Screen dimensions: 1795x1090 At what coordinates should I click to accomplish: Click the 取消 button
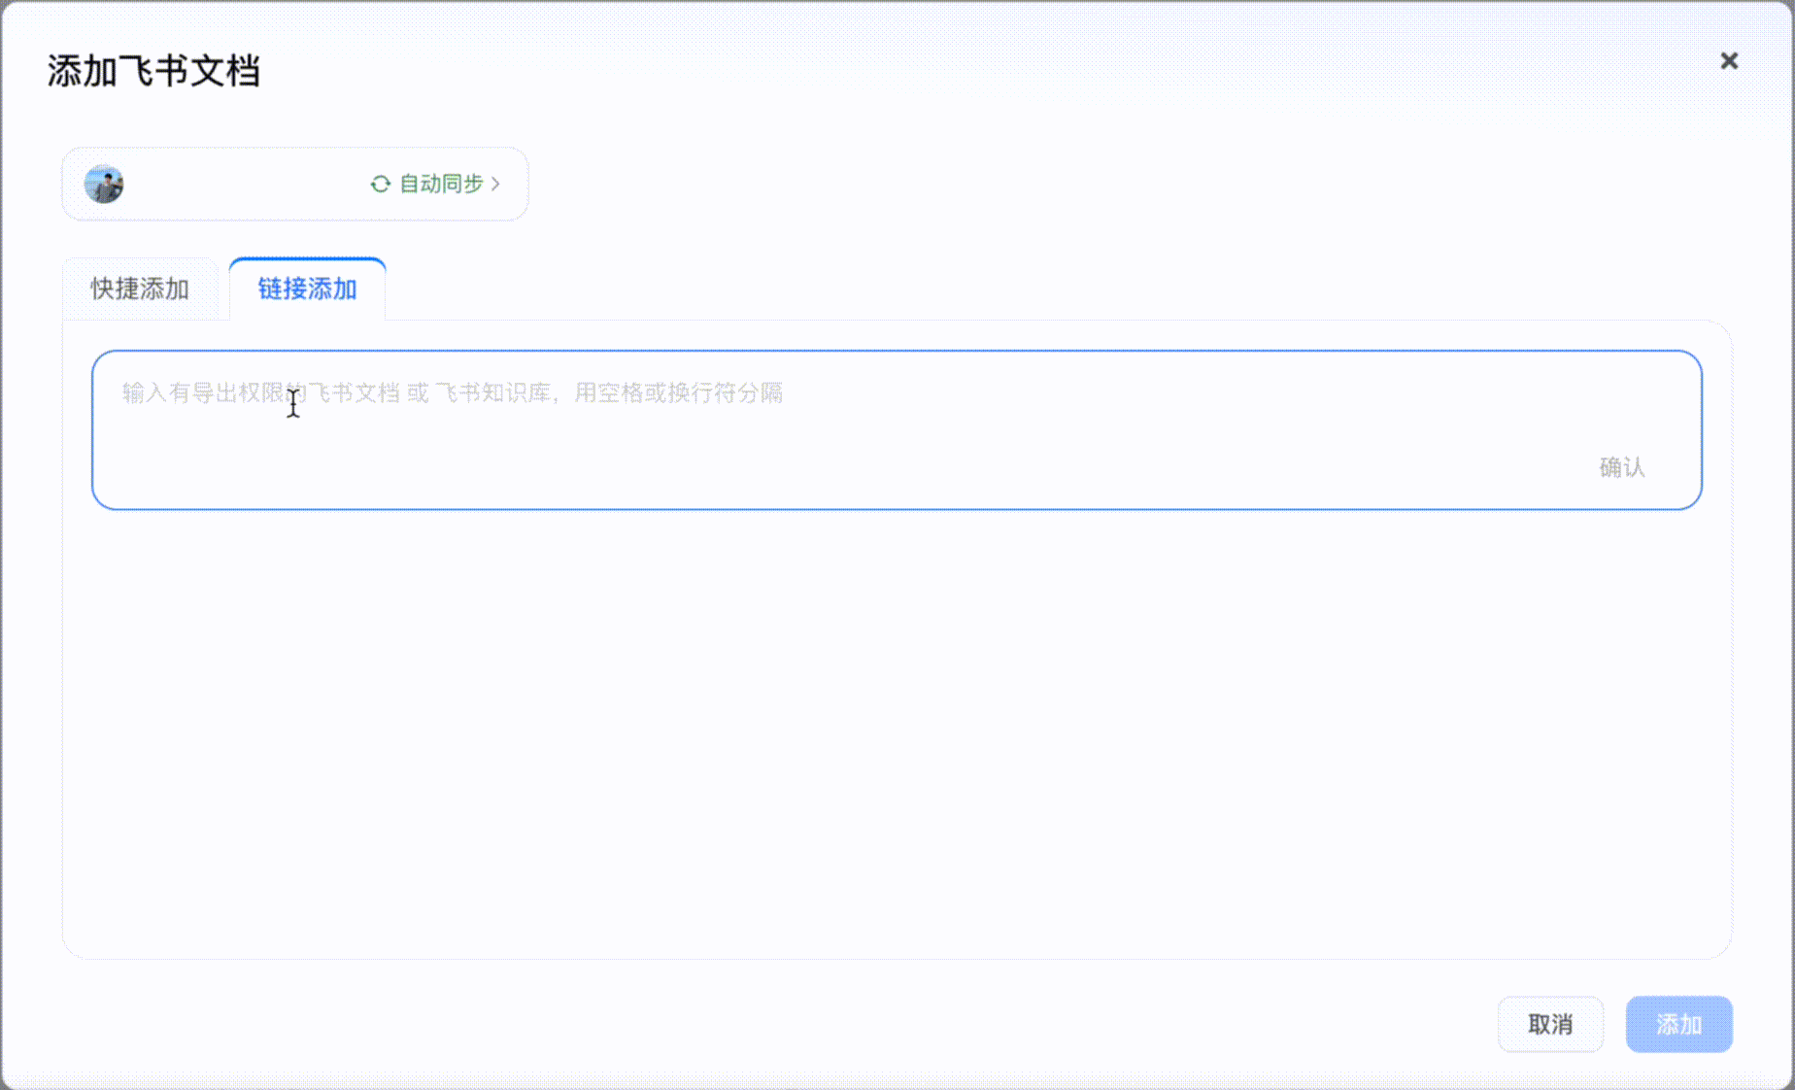click(x=1550, y=1024)
